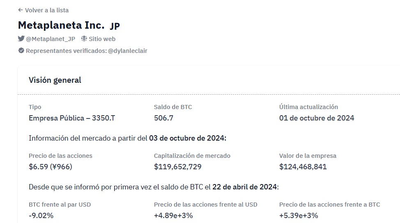The height and width of the screenshot is (223, 400).
Task: Select the Visión general section heading
Action: [55, 80]
